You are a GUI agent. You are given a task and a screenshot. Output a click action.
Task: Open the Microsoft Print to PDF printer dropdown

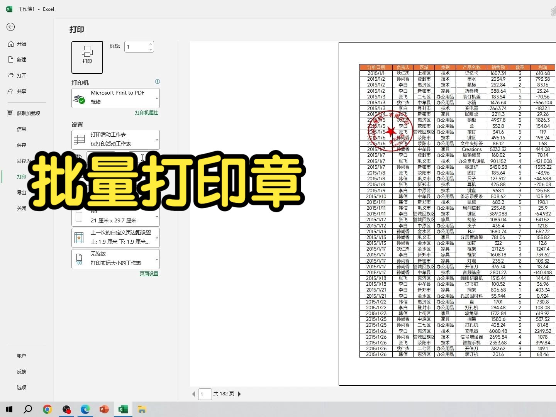click(115, 98)
